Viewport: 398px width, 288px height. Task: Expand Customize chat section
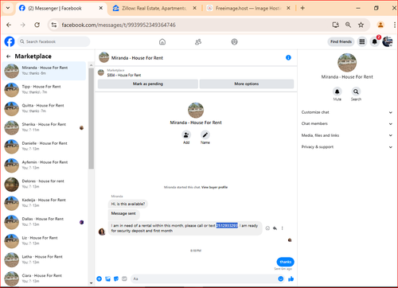coord(347,112)
